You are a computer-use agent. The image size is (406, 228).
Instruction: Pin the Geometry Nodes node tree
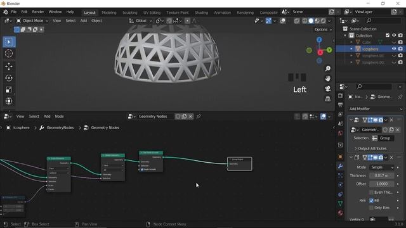[199, 117]
